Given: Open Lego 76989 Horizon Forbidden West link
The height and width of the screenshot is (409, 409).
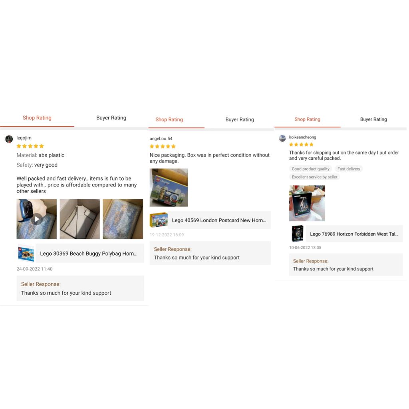Looking at the screenshot, I should (x=354, y=234).
